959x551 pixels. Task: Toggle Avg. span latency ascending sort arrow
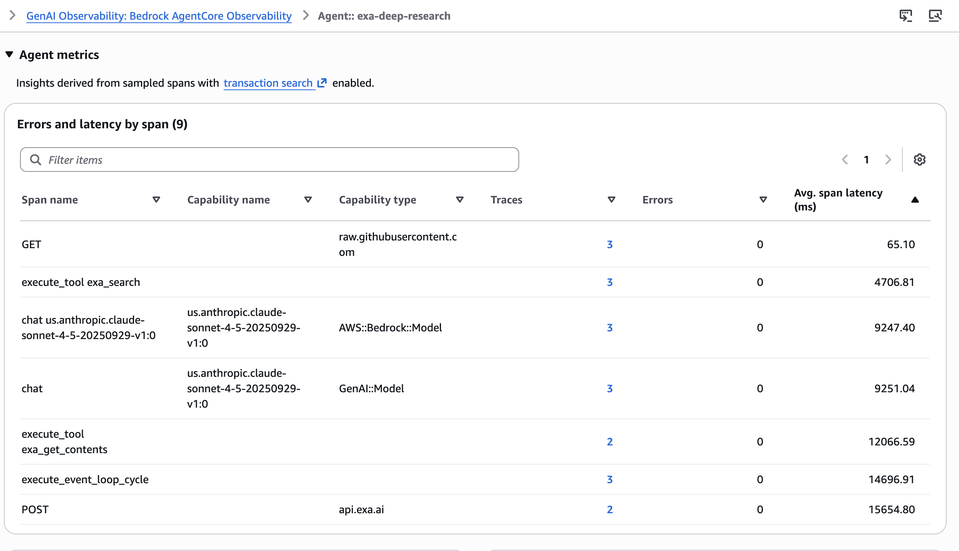pos(915,200)
